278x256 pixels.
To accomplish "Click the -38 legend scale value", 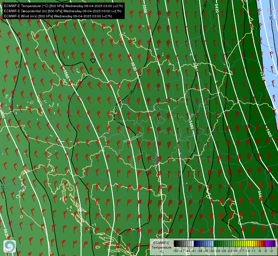I will (x=200, y=251).
